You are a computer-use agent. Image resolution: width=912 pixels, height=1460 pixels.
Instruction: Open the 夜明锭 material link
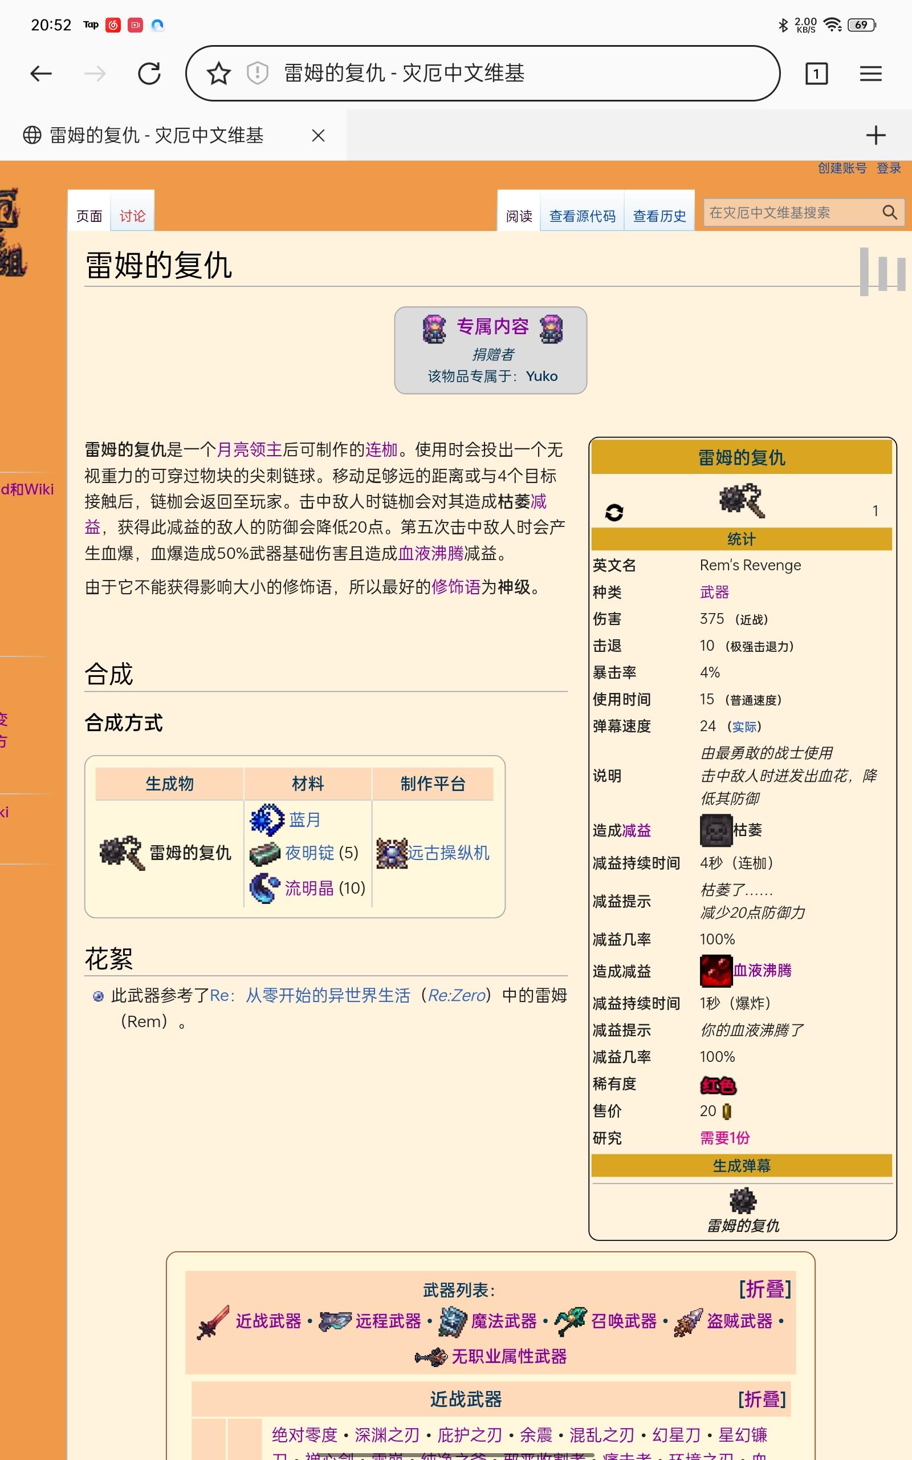point(310,853)
